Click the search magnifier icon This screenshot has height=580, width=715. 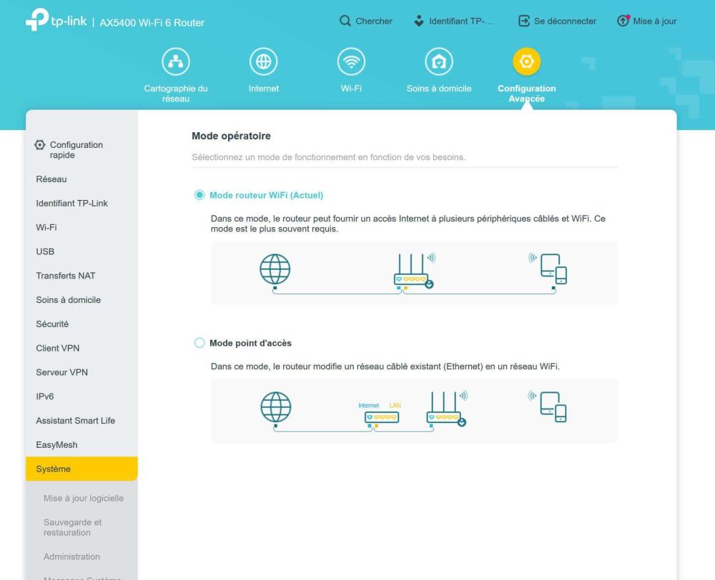(345, 21)
